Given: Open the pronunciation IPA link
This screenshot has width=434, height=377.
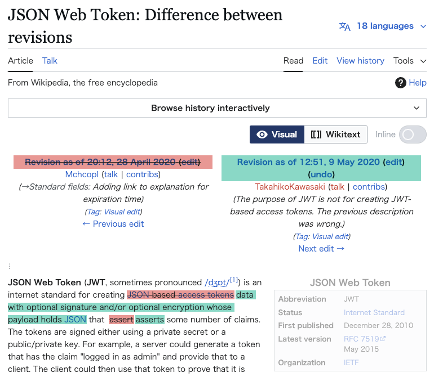Looking at the screenshot, I should (217, 282).
